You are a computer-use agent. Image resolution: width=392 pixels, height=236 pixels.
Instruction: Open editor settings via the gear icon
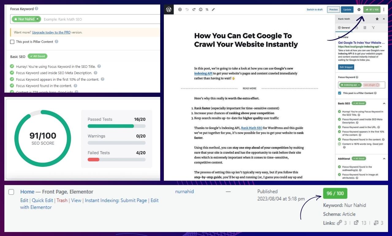359,10
